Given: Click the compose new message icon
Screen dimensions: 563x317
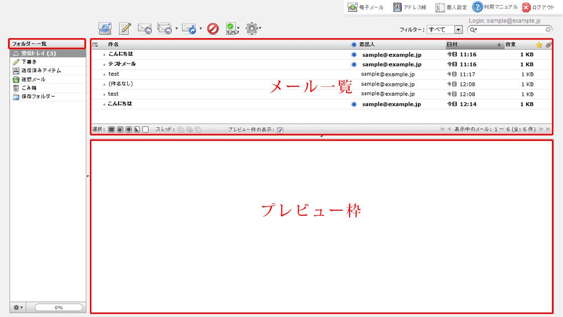Looking at the screenshot, I should coord(125,29).
